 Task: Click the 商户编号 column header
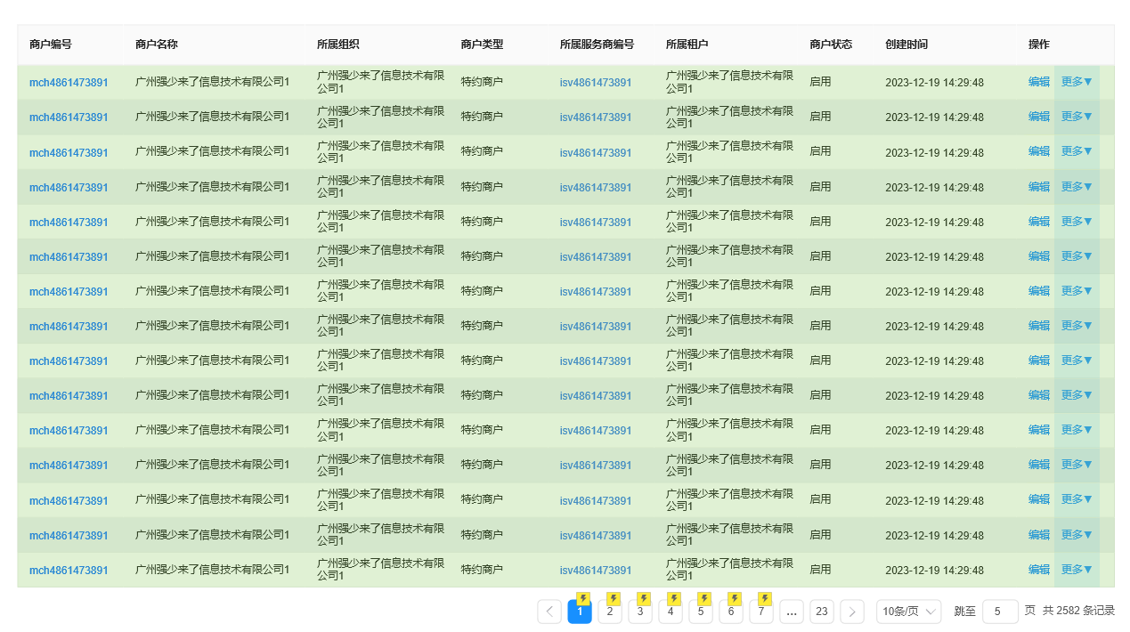pos(51,45)
